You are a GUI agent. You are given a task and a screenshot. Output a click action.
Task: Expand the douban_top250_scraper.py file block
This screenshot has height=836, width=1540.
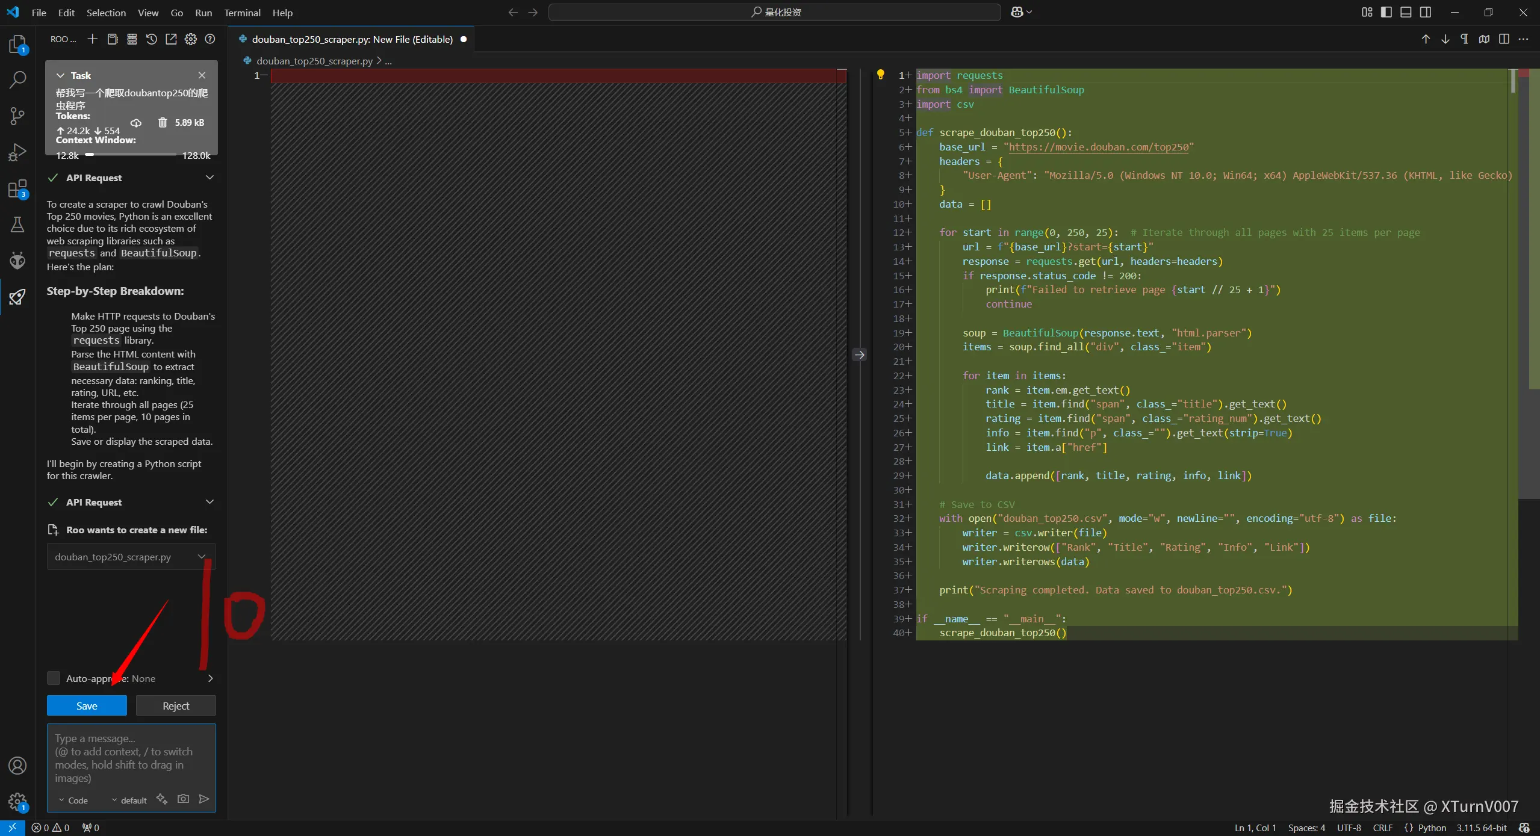point(202,557)
